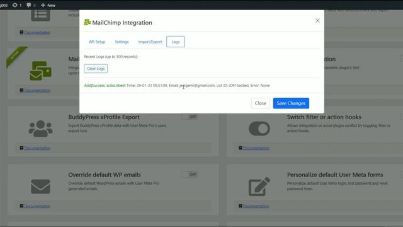Viewport: 403px width, 227px height.
Task: Click the Personalize default User Meta forms edit icon
Action: pos(259,187)
